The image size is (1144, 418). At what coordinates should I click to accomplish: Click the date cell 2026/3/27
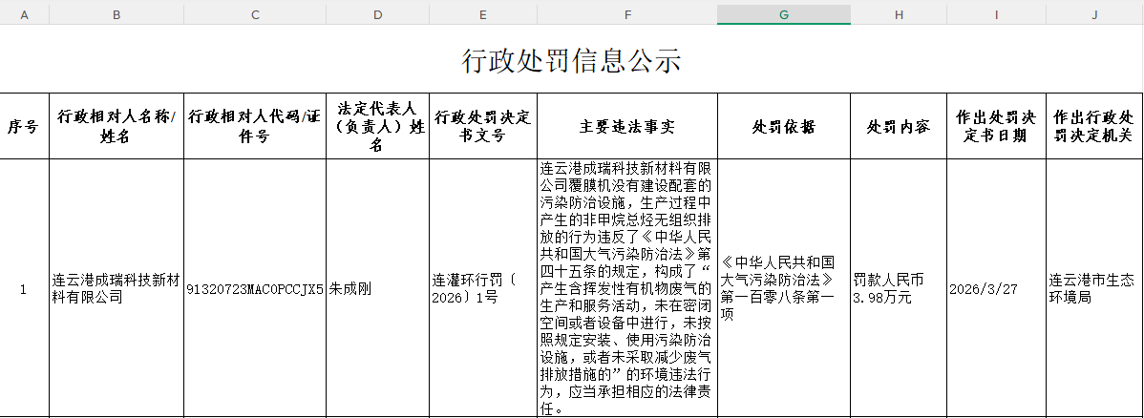(996, 288)
